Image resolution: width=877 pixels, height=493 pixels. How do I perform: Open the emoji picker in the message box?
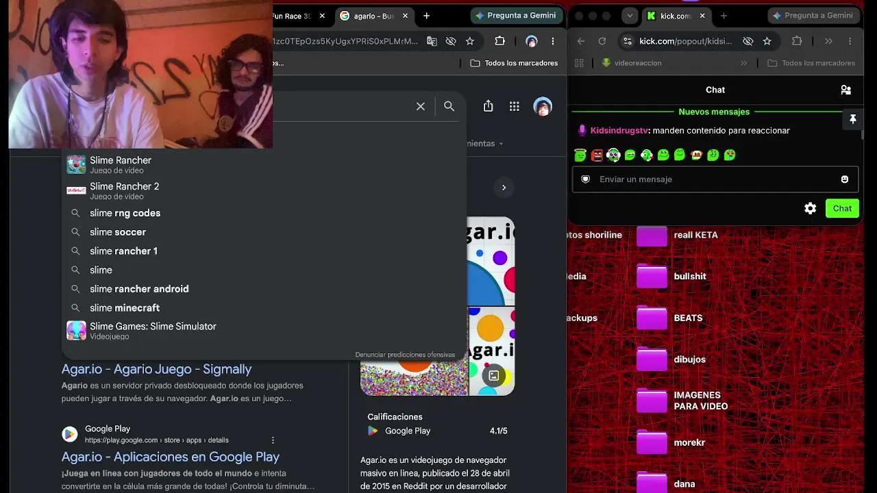coord(845,179)
